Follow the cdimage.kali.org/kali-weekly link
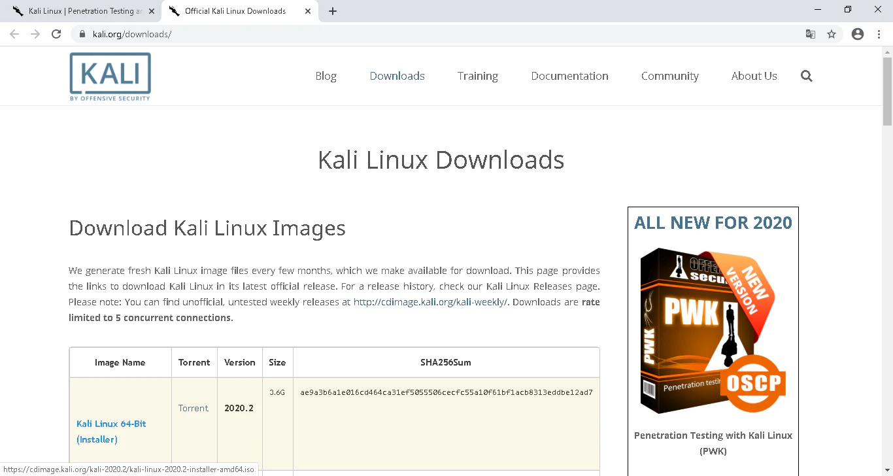 [x=431, y=302]
